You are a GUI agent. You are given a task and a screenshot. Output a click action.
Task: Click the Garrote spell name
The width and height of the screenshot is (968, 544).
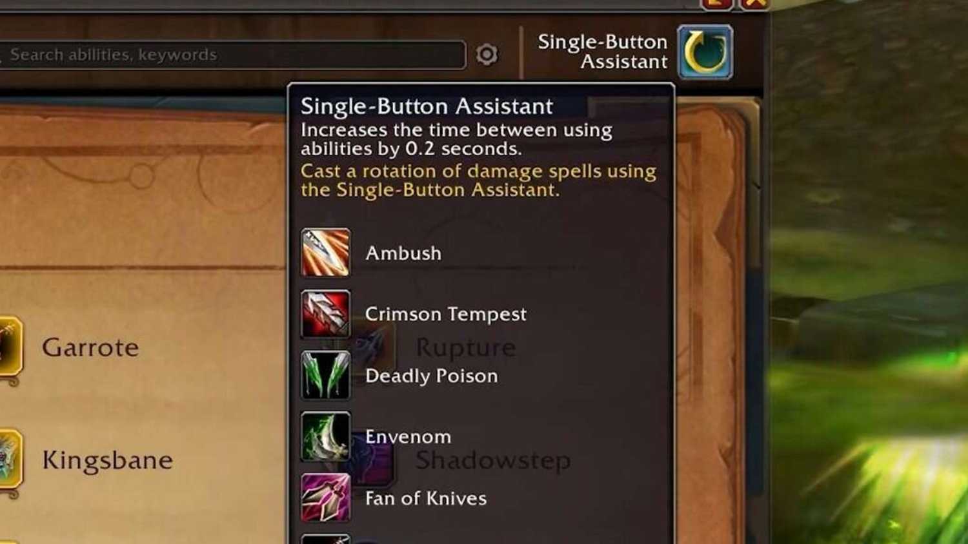coord(90,347)
